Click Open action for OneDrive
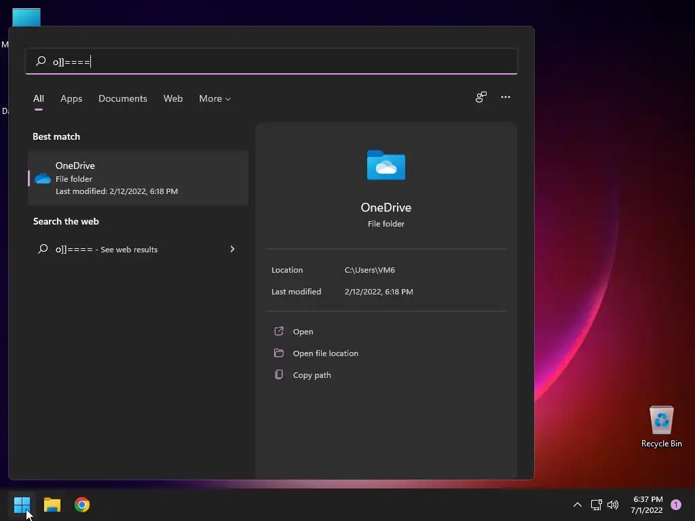Viewport: 695px width, 521px height. (303, 331)
